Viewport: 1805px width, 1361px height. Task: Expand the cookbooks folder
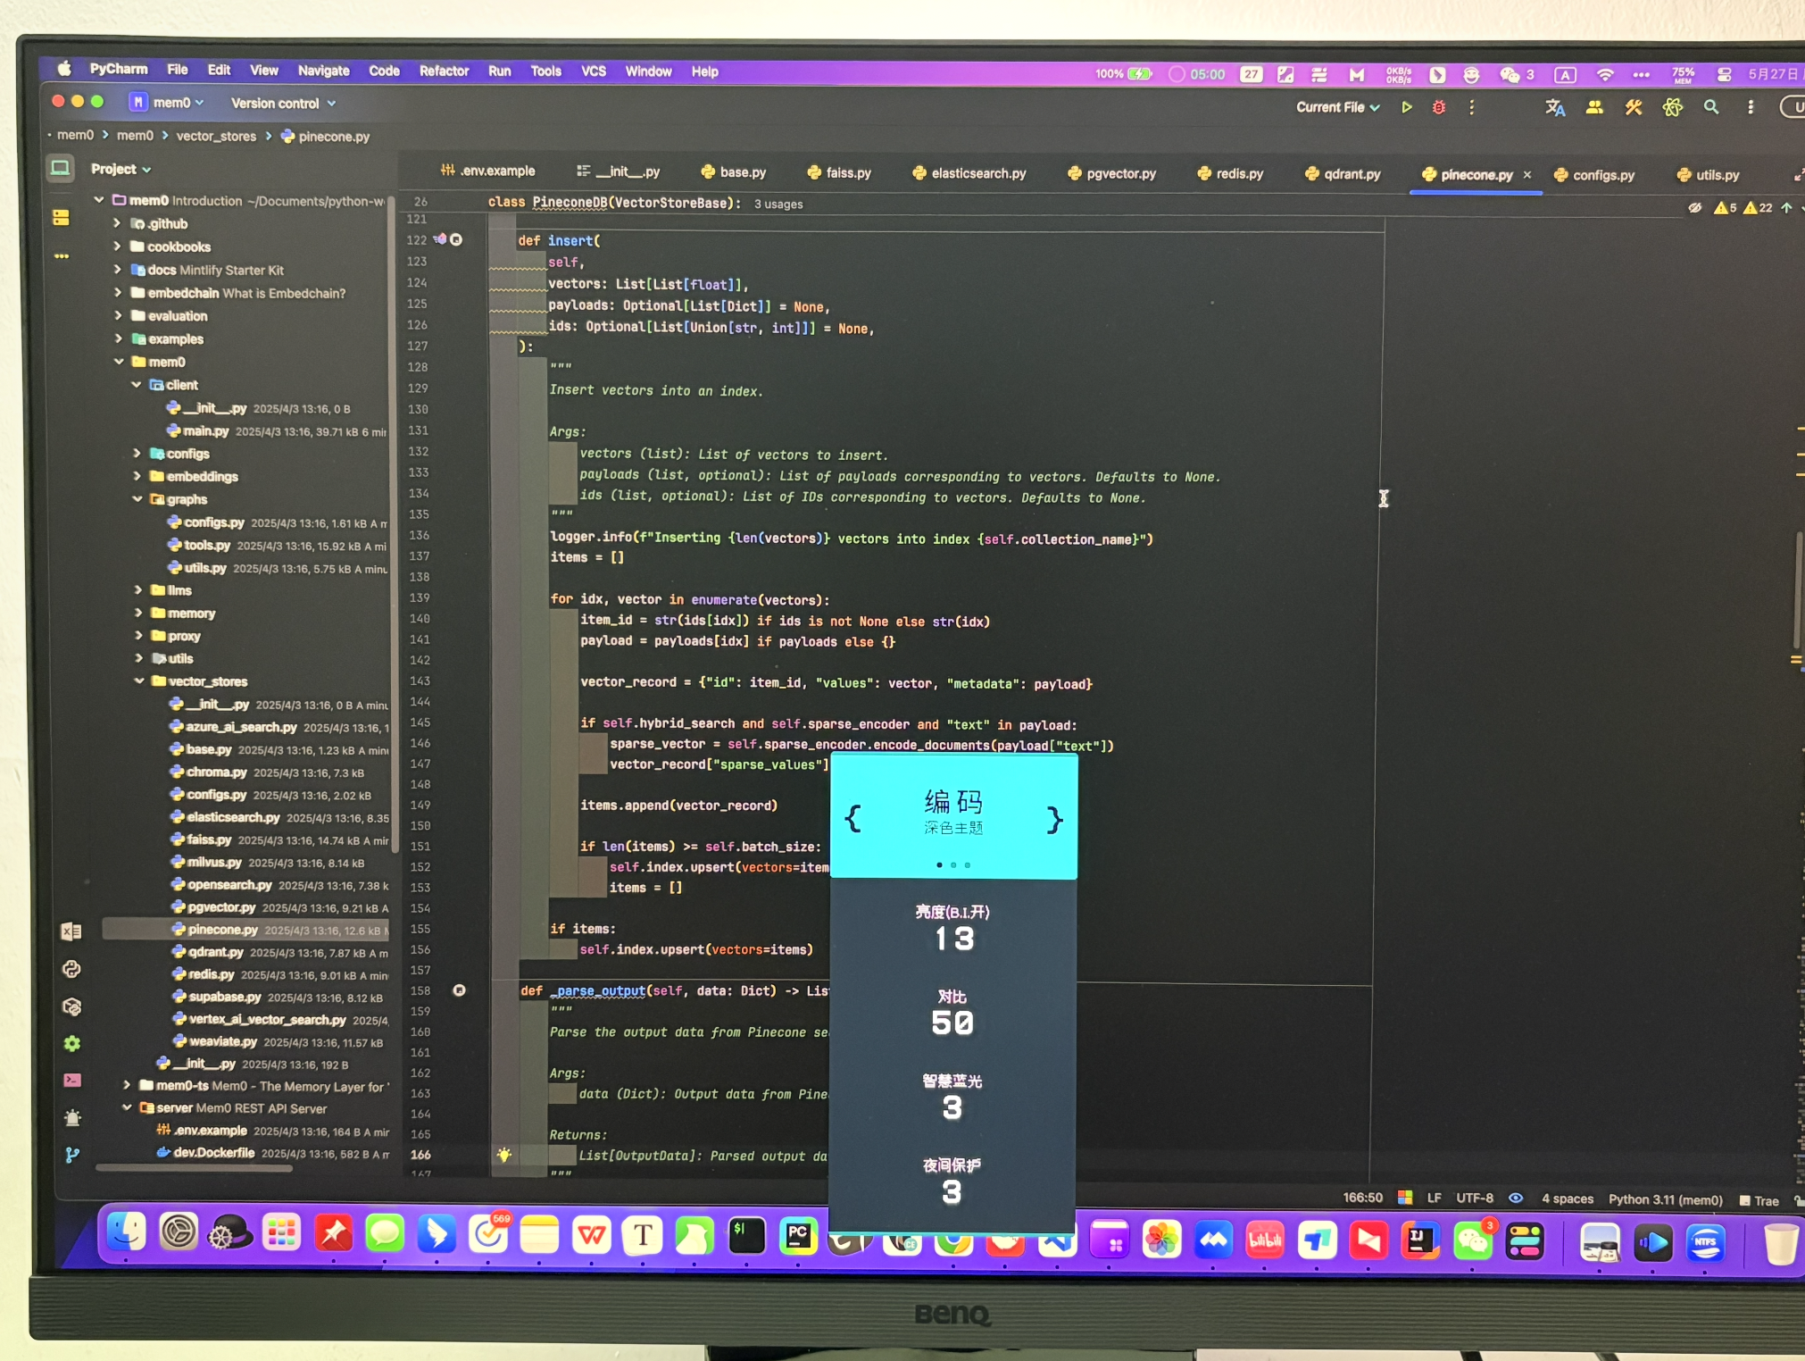(x=117, y=246)
